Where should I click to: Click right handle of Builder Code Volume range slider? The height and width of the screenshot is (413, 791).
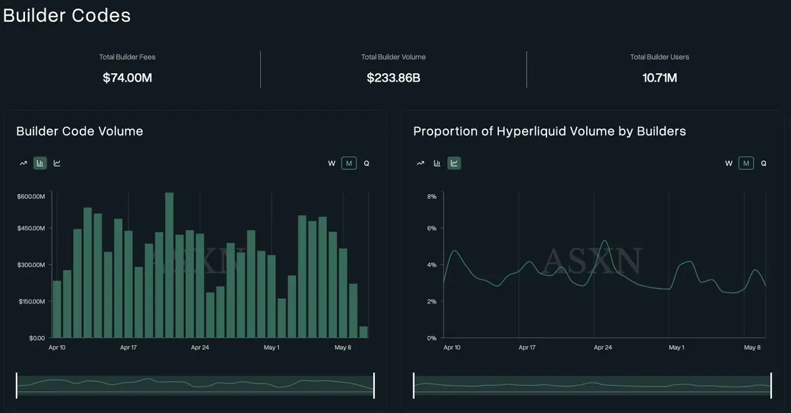click(x=374, y=385)
